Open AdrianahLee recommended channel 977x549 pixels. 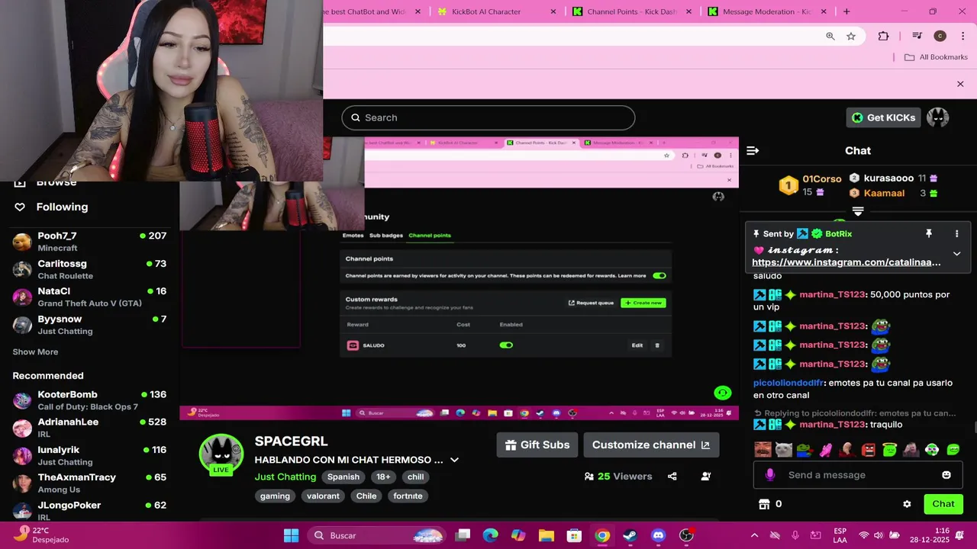pos(89,428)
